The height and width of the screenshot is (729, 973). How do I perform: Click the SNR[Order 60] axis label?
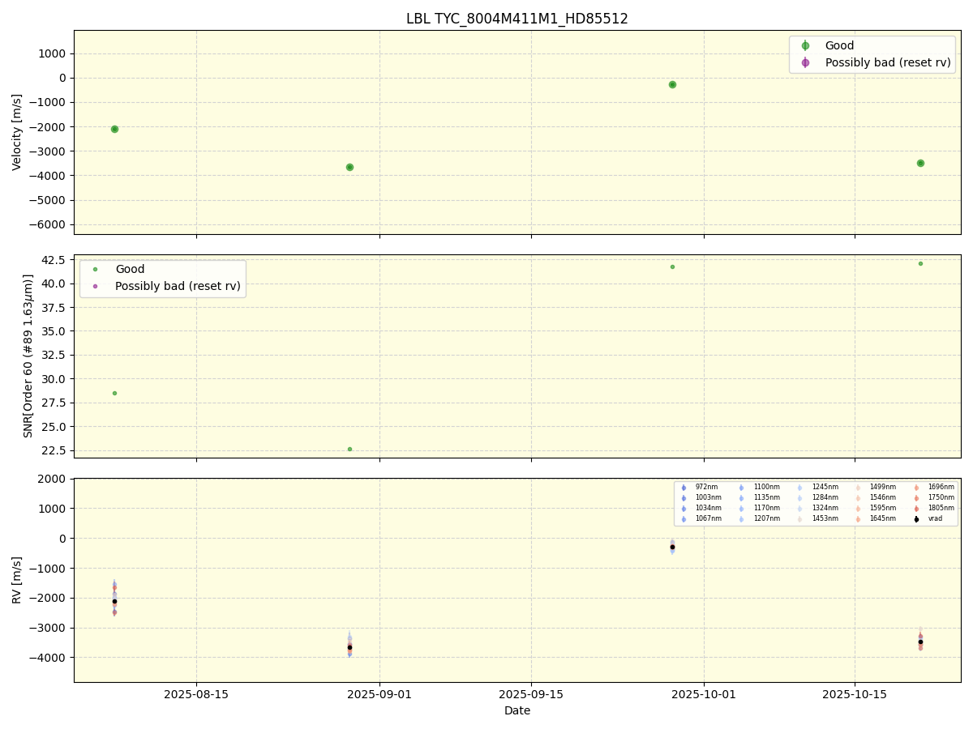click(28, 356)
